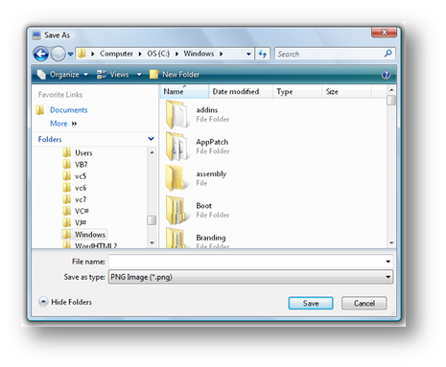Expand arrow after Computer in path
The image size is (446, 367).
click(140, 54)
